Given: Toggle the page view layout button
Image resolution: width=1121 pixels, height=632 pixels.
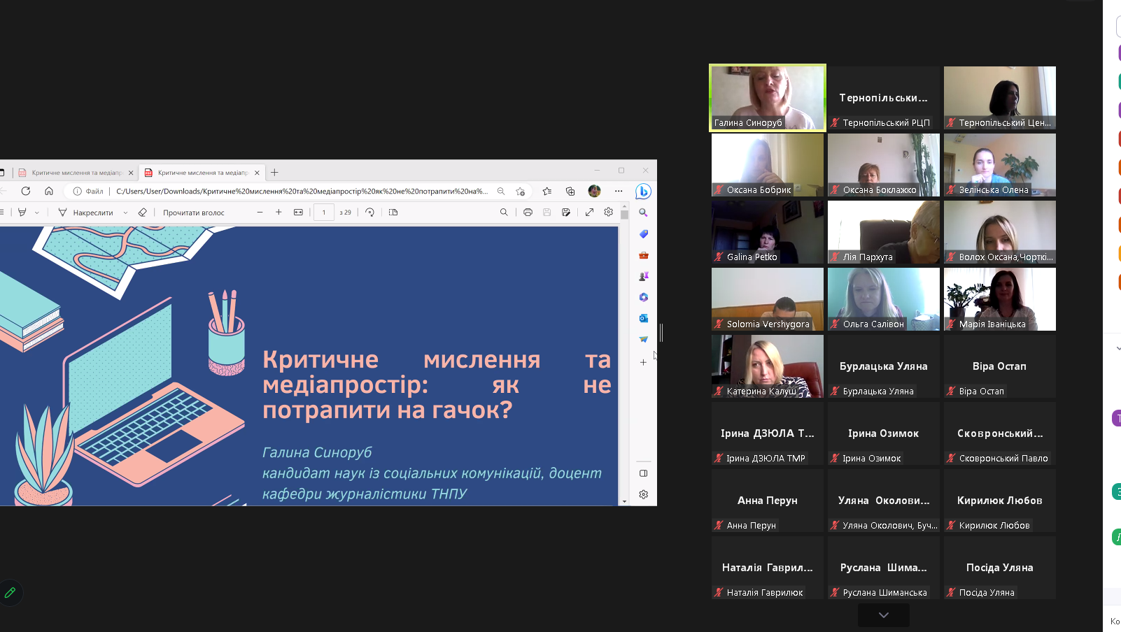Looking at the screenshot, I should click(x=393, y=213).
